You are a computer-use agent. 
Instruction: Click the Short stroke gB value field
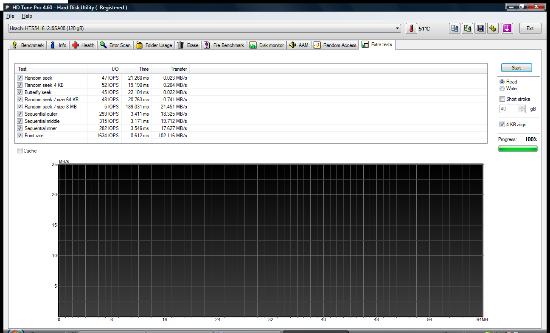[x=509, y=109]
